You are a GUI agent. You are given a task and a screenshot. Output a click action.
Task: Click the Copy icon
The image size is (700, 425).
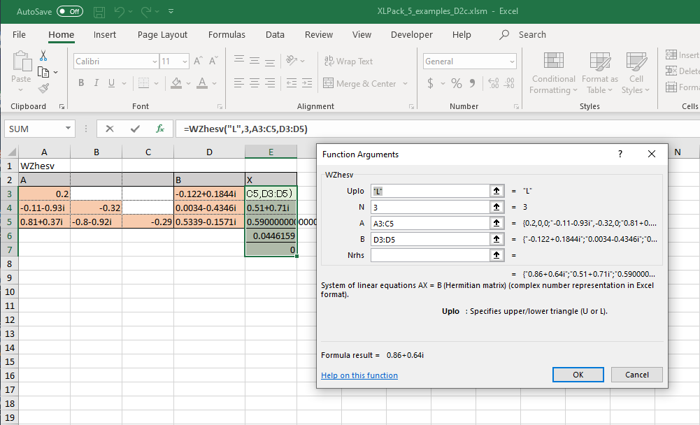[x=43, y=72]
